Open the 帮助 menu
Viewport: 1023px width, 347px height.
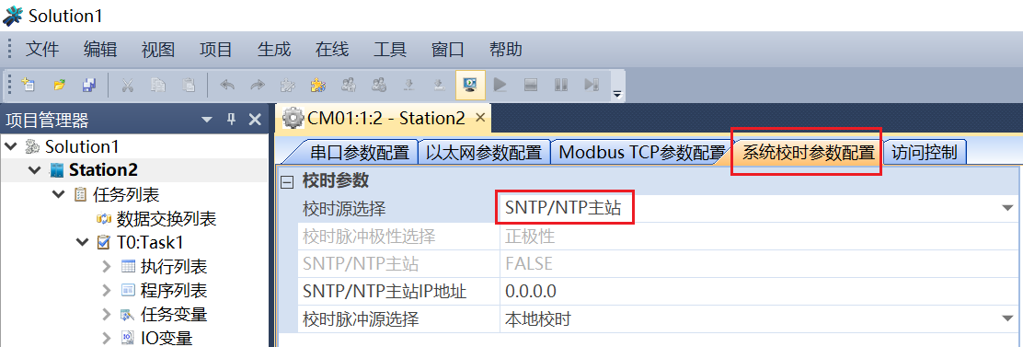click(506, 49)
